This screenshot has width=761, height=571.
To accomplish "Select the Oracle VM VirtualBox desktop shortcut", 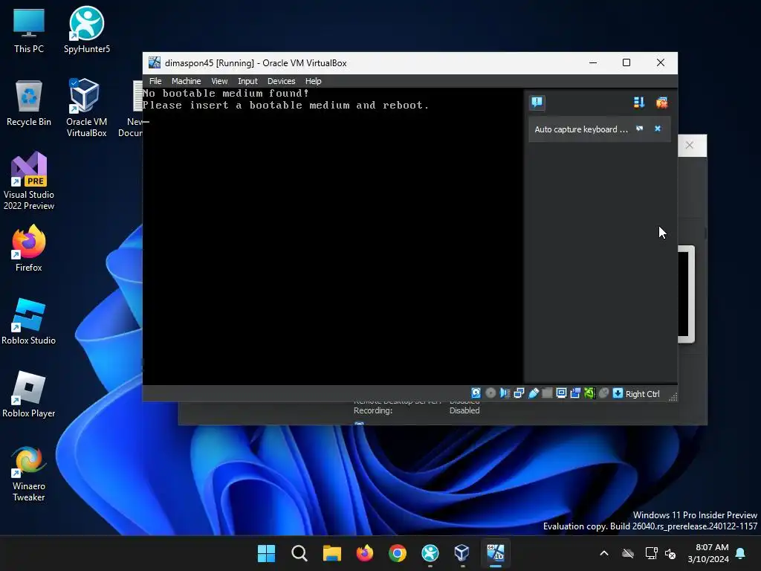I will coord(86,109).
